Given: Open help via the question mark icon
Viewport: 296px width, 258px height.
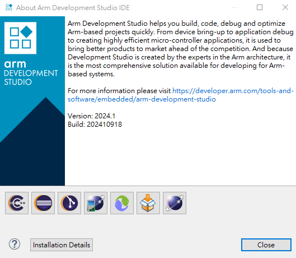Looking at the screenshot, I should click(15, 244).
